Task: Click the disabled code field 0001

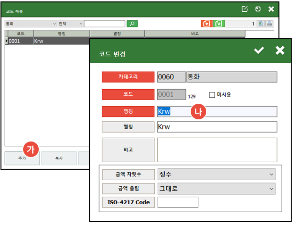Action: [171, 94]
